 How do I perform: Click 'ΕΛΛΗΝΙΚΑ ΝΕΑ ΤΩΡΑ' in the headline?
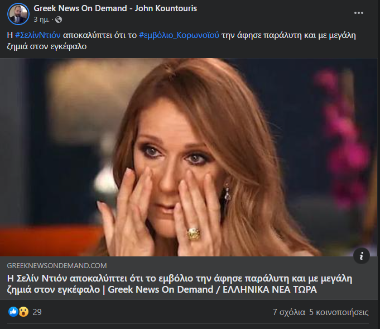coord(270,290)
